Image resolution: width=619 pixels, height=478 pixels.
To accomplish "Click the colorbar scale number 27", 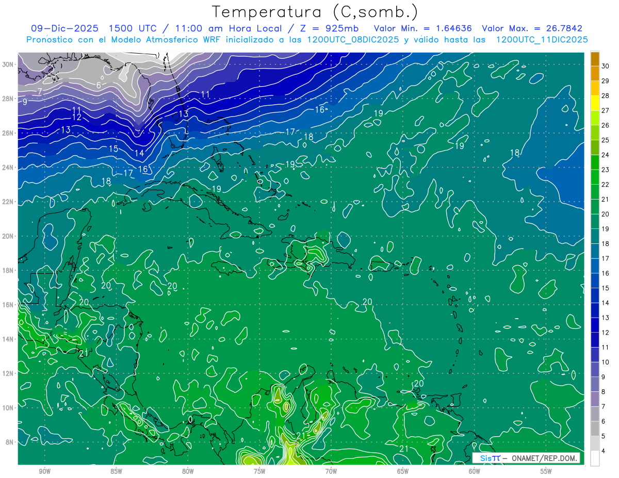I will tap(606, 110).
